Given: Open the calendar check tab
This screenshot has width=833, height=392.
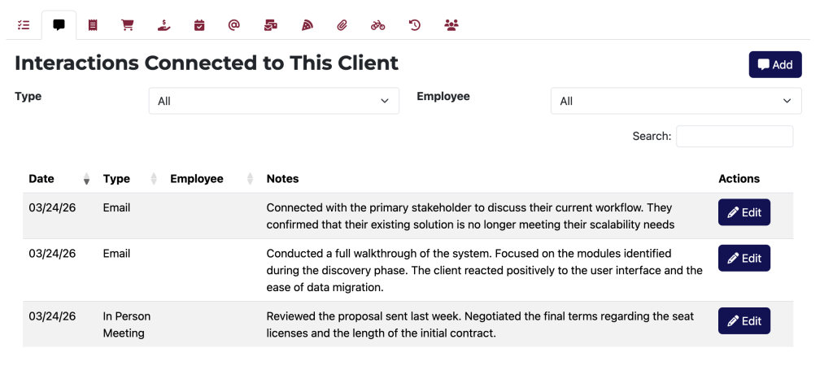Looking at the screenshot, I should pos(199,25).
